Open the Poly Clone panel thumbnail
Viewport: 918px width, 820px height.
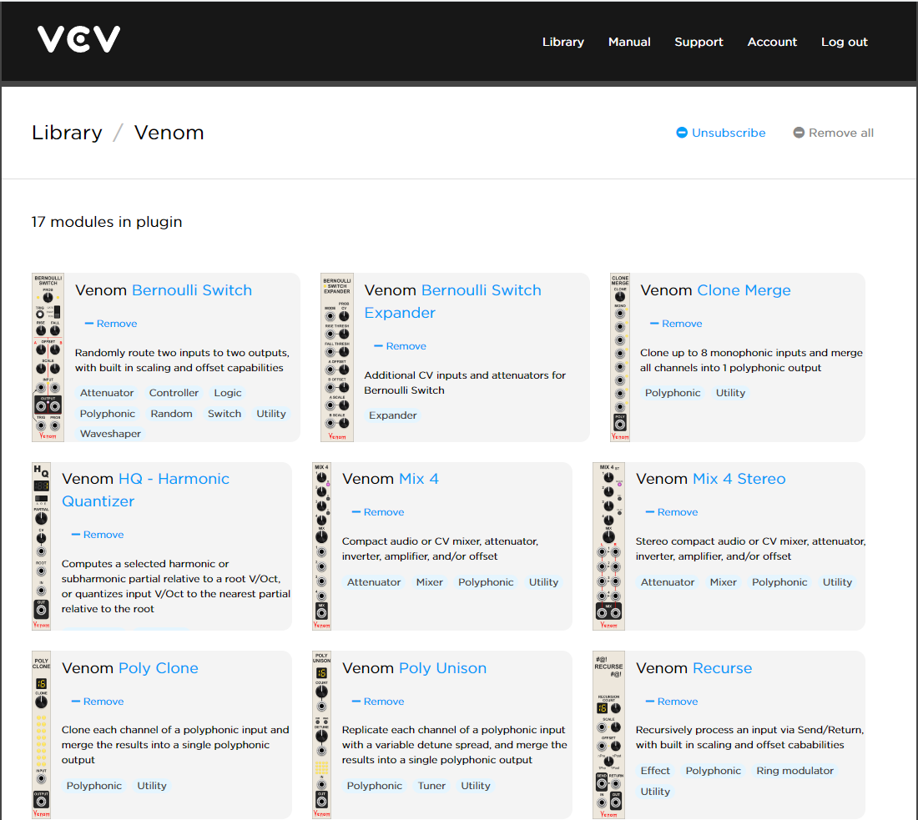[x=42, y=735]
